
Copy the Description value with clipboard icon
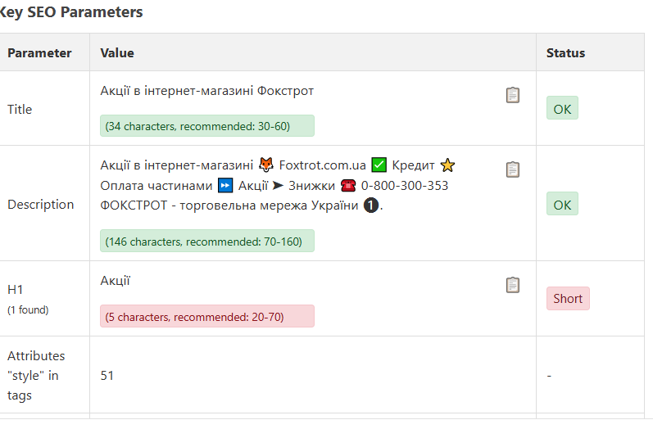(513, 169)
